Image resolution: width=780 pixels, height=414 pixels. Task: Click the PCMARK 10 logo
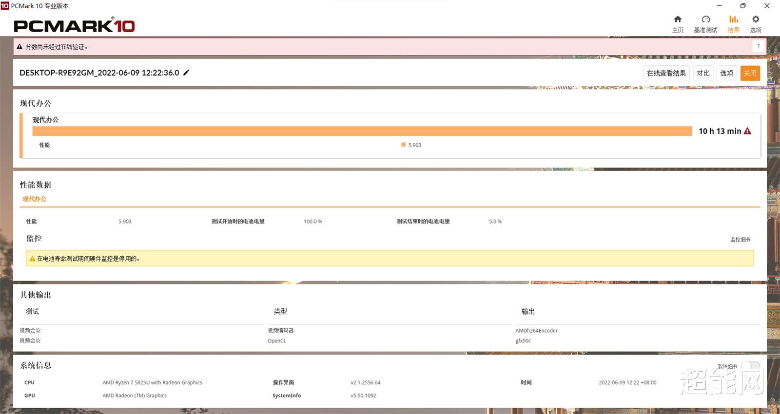(x=74, y=25)
